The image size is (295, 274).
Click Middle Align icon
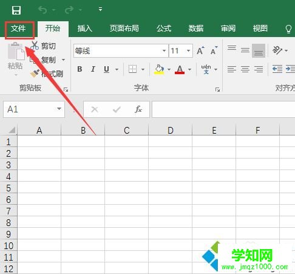click(x=245, y=50)
